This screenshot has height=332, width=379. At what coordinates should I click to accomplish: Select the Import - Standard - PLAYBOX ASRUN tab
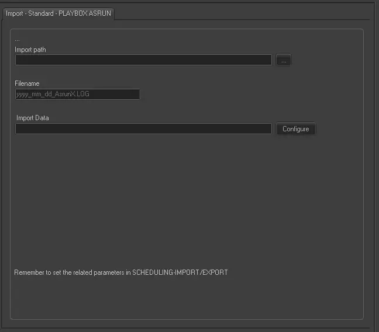[x=58, y=13]
